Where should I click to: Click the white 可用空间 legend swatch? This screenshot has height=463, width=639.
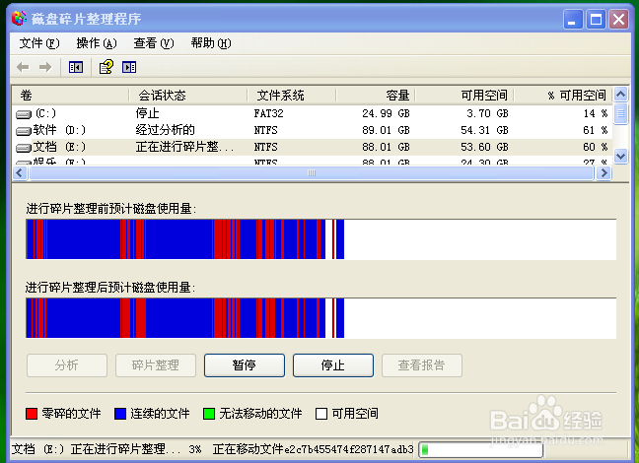[x=321, y=414]
